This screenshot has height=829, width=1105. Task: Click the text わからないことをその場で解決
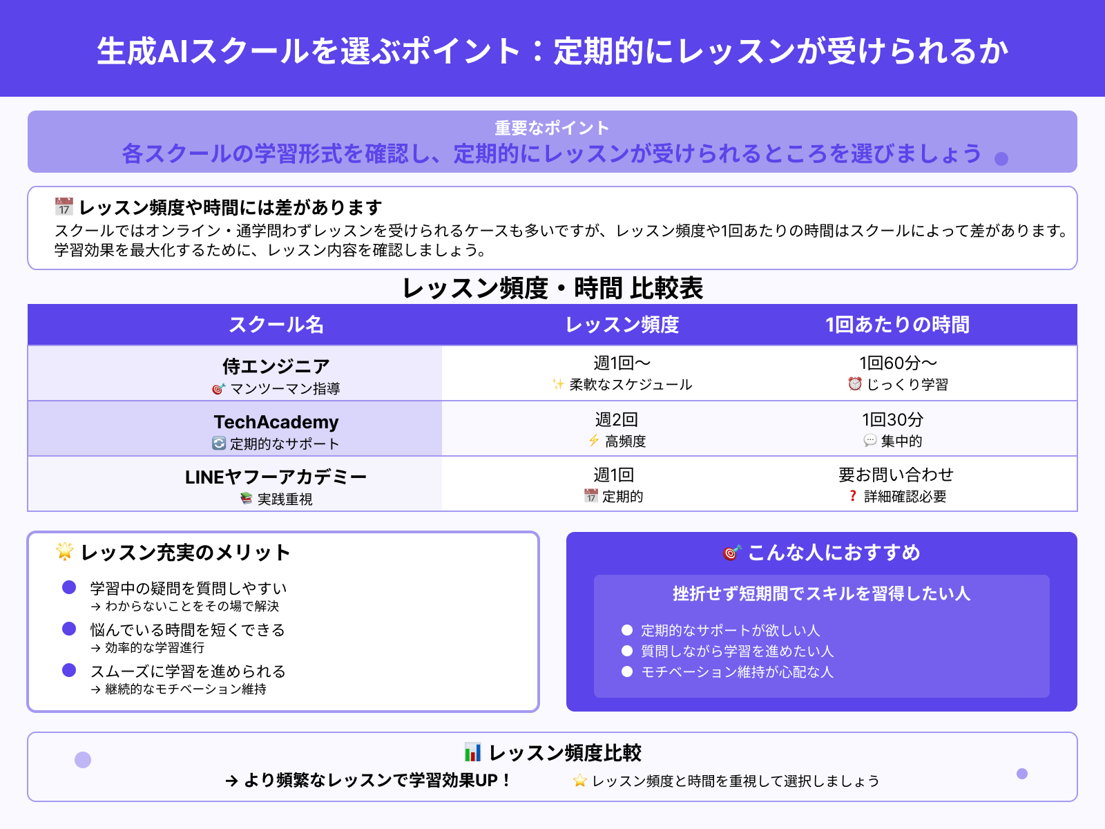click(192, 606)
